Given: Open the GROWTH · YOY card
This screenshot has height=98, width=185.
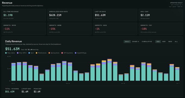Looking at the screenshot, I should pyautogui.click(x=161, y=29).
